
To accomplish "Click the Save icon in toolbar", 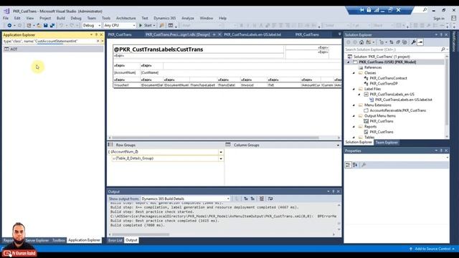I will tap(46, 26).
